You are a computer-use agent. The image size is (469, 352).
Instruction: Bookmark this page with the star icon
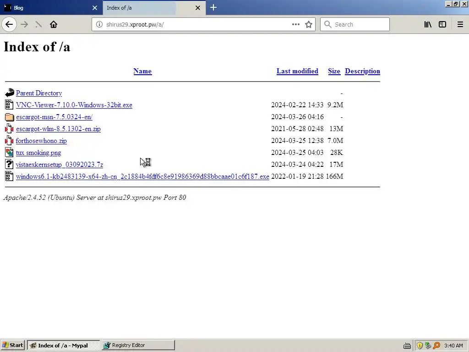pos(309,25)
